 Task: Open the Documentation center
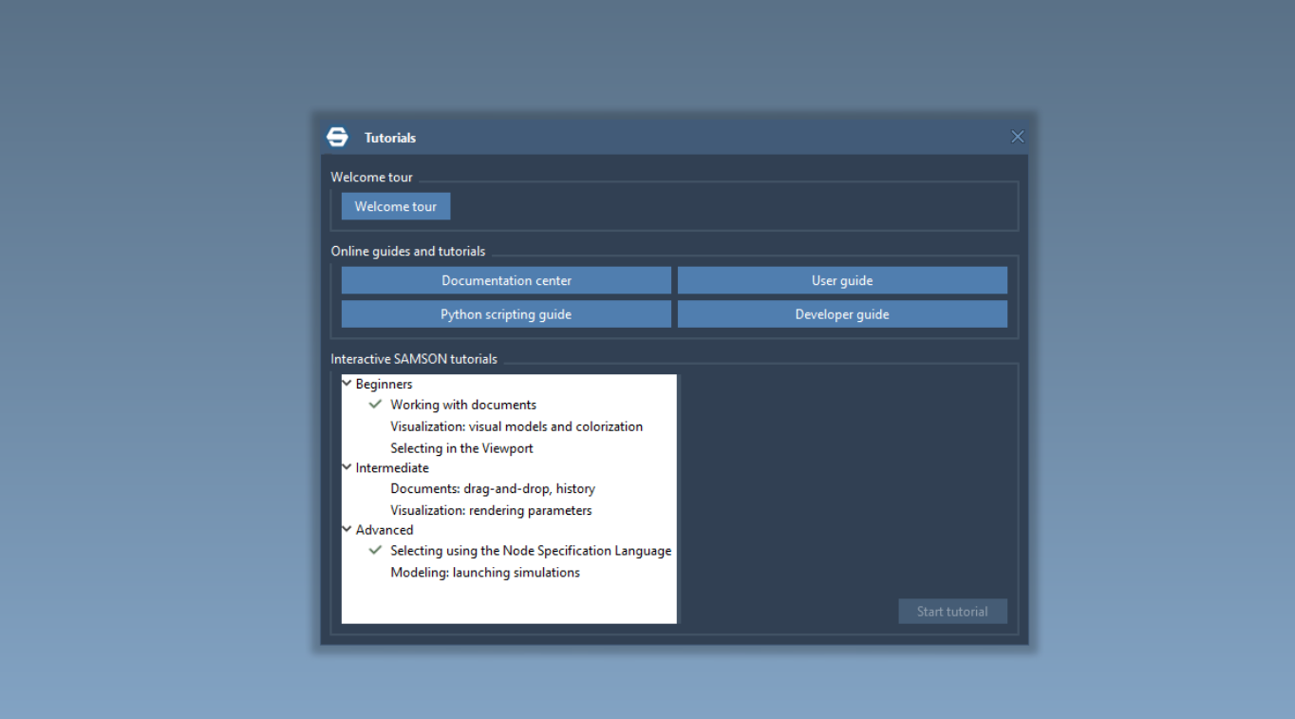tap(506, 280)
